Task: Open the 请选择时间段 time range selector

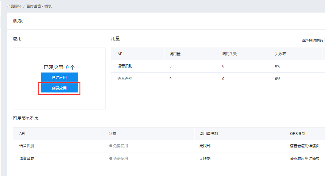Action: (312, 40)
